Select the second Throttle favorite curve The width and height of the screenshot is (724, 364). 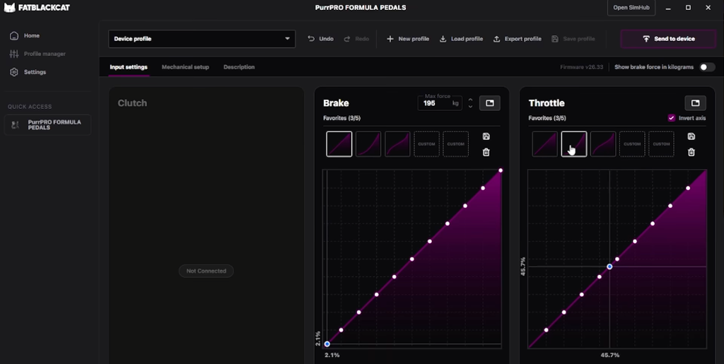point(574,144)
